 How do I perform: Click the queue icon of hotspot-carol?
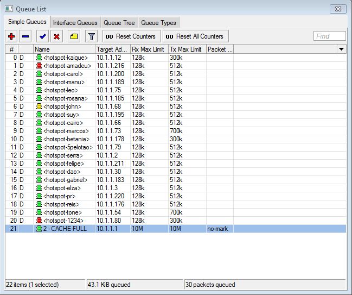(39, 74)
